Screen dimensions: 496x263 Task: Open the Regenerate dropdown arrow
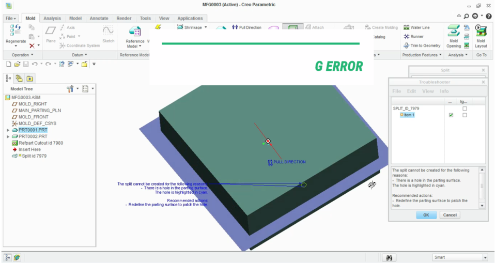tap(16, 46)
